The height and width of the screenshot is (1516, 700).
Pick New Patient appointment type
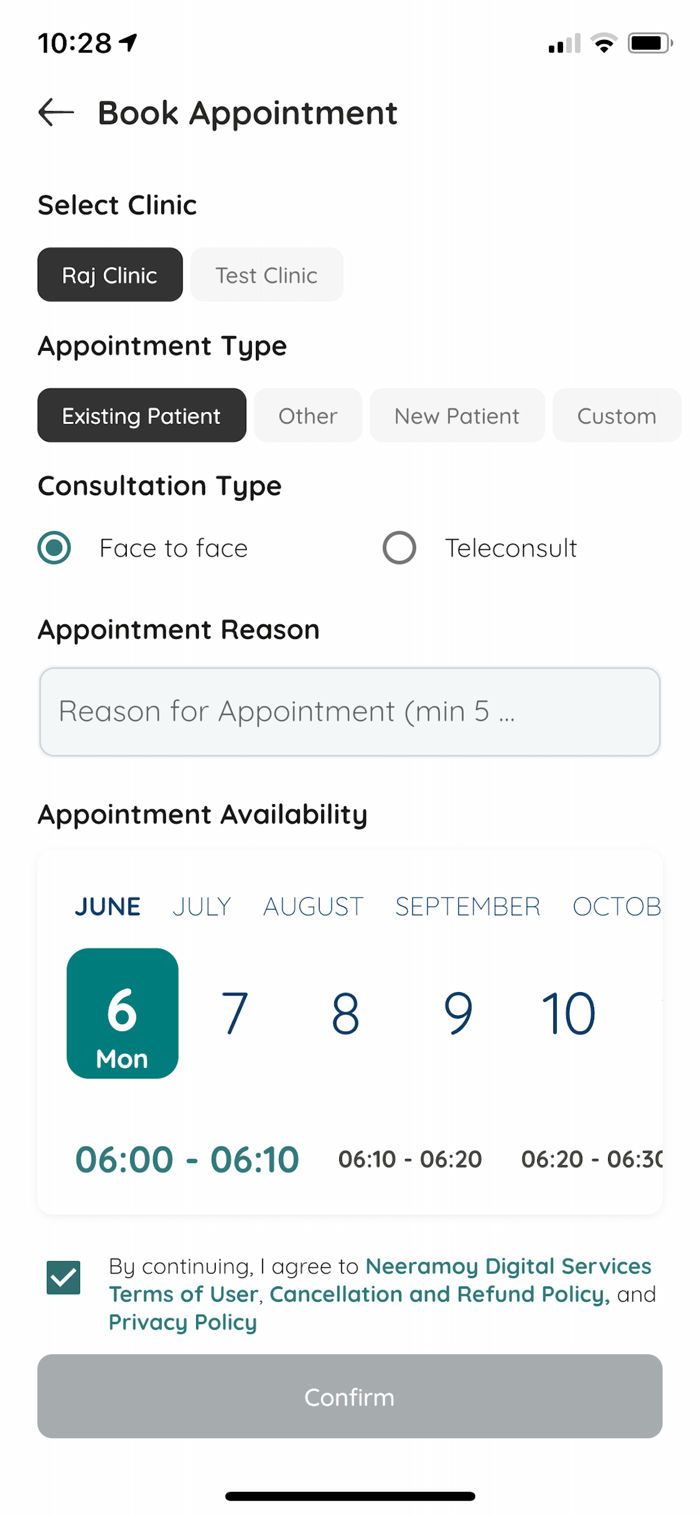[x=457, y=416]
